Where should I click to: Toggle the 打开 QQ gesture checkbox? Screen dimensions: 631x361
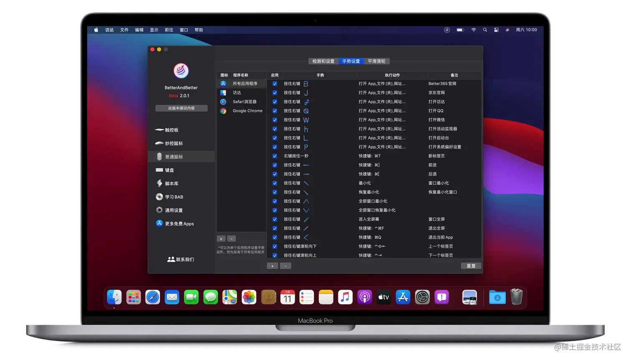[x=275, y=111]
